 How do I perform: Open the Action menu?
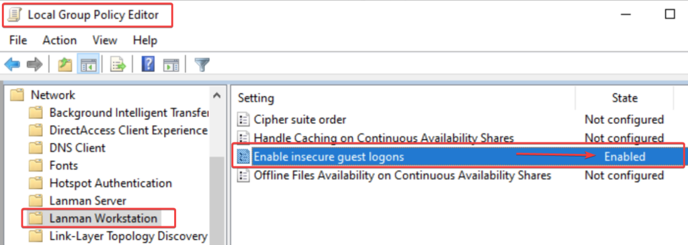click(60, 40)
